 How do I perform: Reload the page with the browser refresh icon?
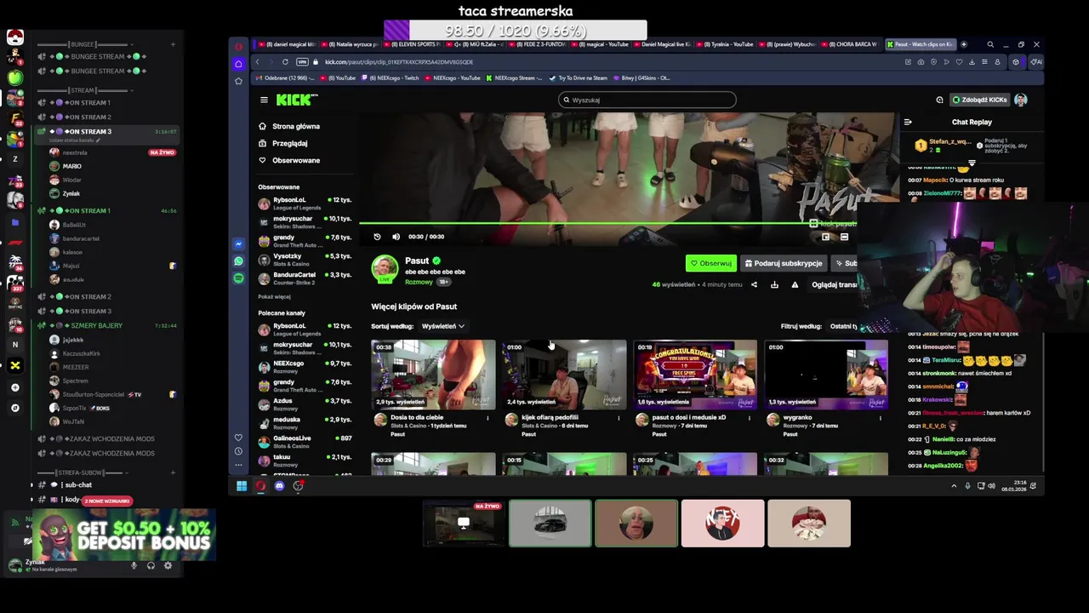285,62
